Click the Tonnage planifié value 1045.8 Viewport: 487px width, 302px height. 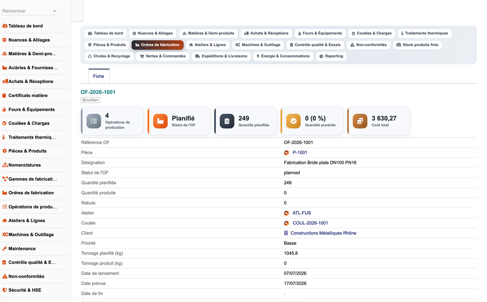291,253
